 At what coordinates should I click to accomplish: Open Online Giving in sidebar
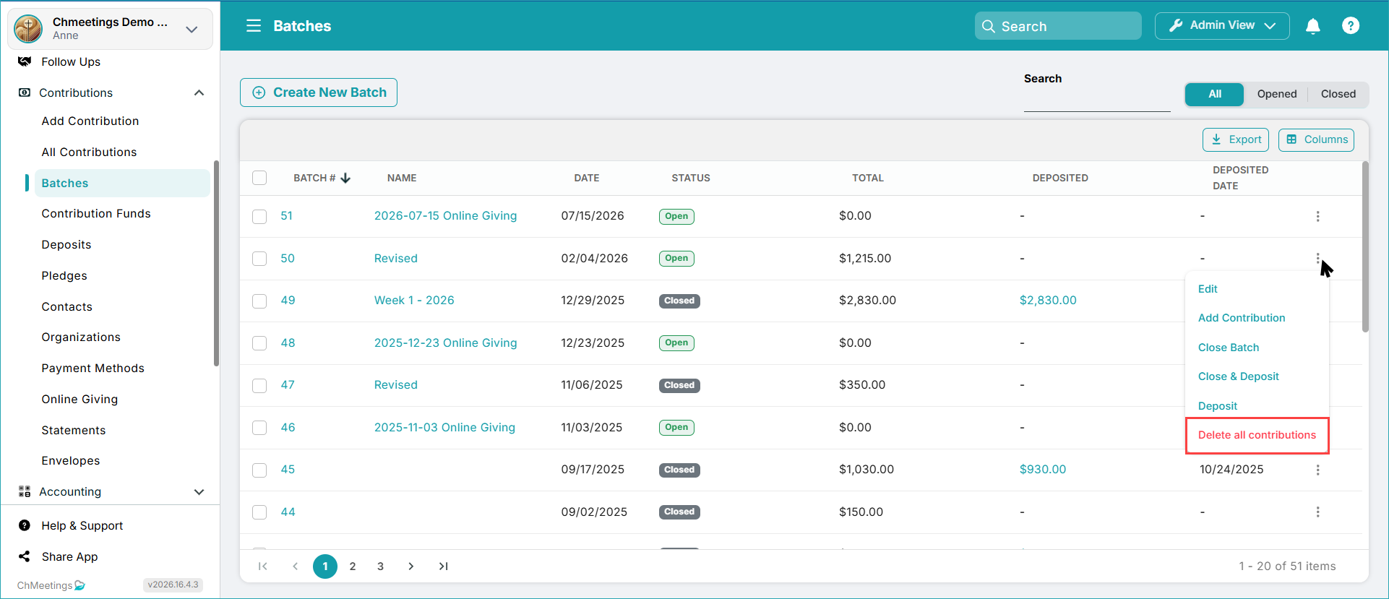click(79, 399)
